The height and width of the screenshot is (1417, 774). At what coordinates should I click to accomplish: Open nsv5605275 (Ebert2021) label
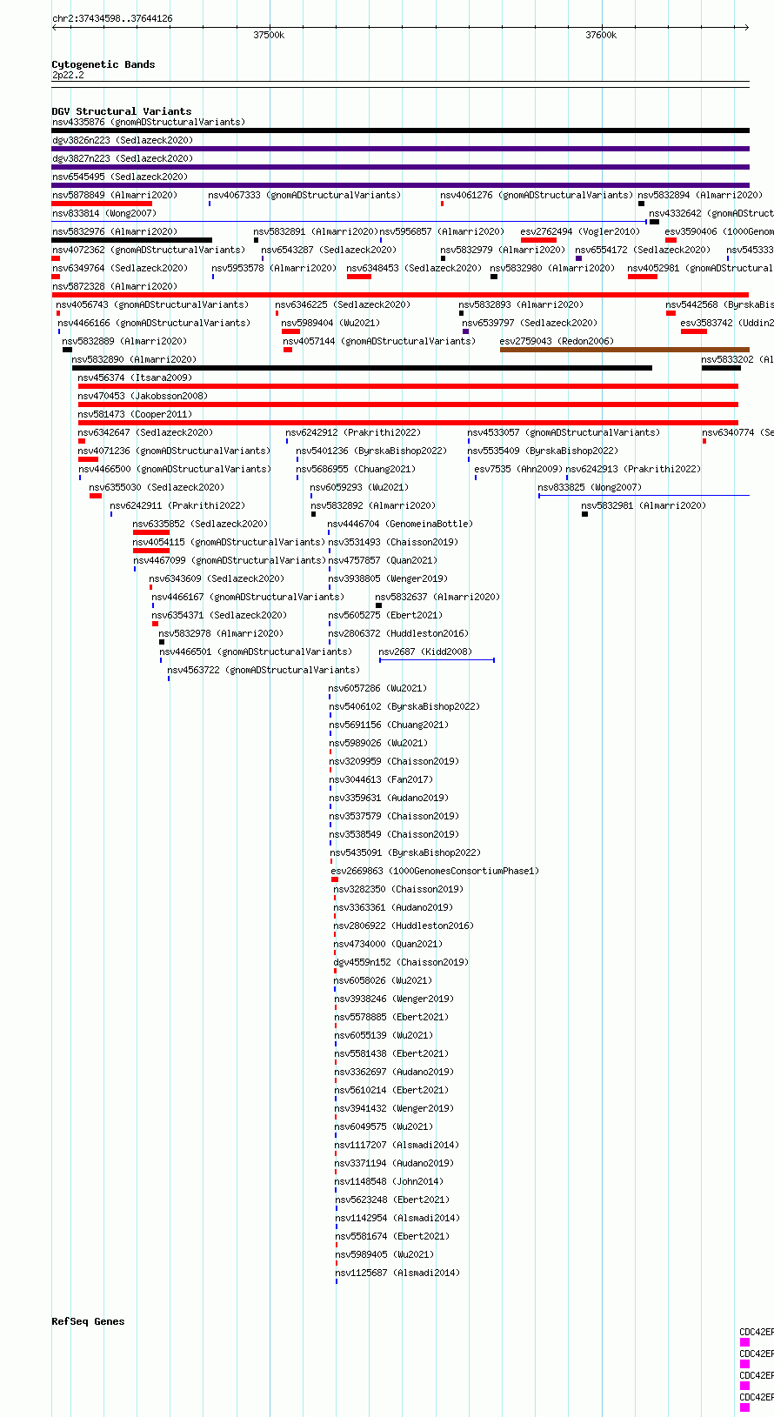pyautogui.click(x=385, y=615)
